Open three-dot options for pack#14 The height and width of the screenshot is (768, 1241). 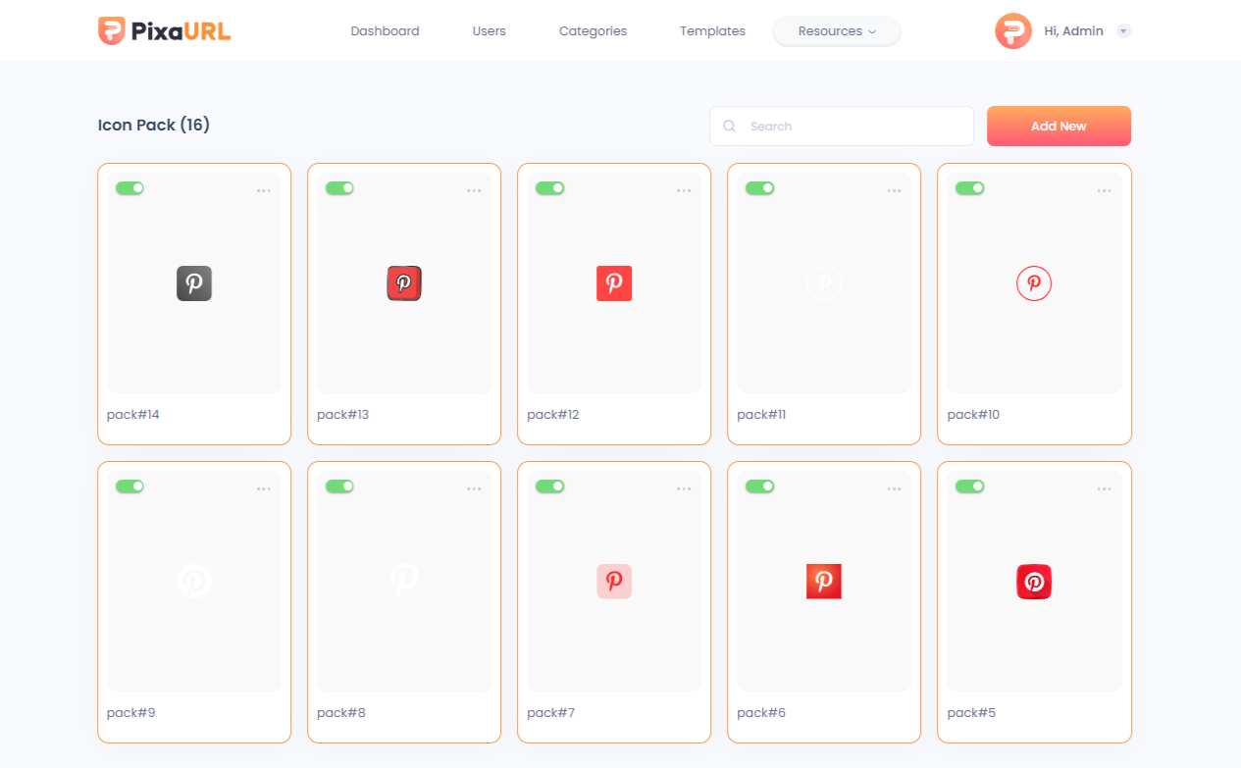pos(264,190)
